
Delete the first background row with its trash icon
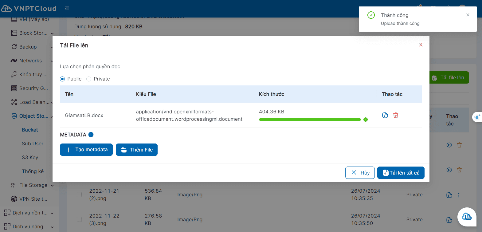(459, 145)
